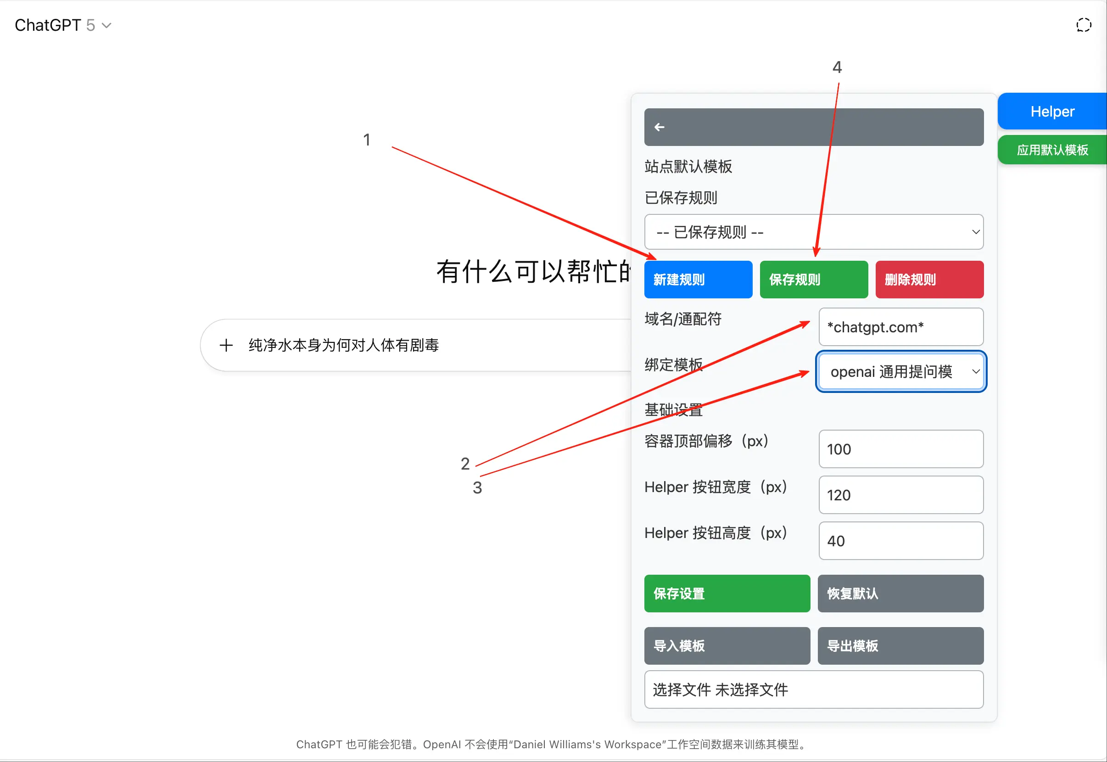Click the 导出模板 button
The height and width of the screenshot is (762, 1107).
coord(900,646)
